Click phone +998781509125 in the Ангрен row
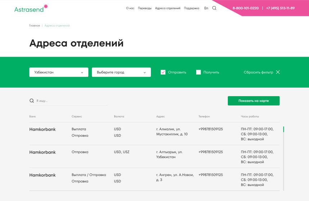Screen dimensions: 309x201 pos(211,175)
